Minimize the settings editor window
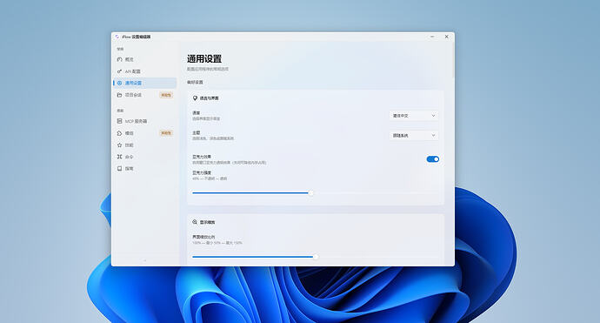 click(432, 37)
